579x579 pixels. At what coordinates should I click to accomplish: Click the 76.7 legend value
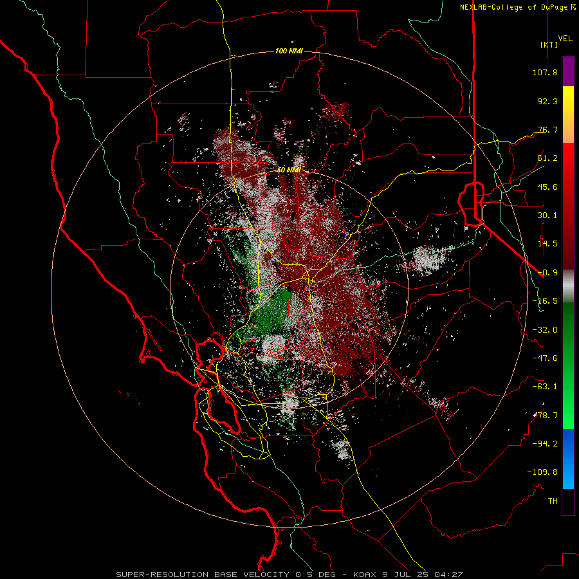pos(547,129)
